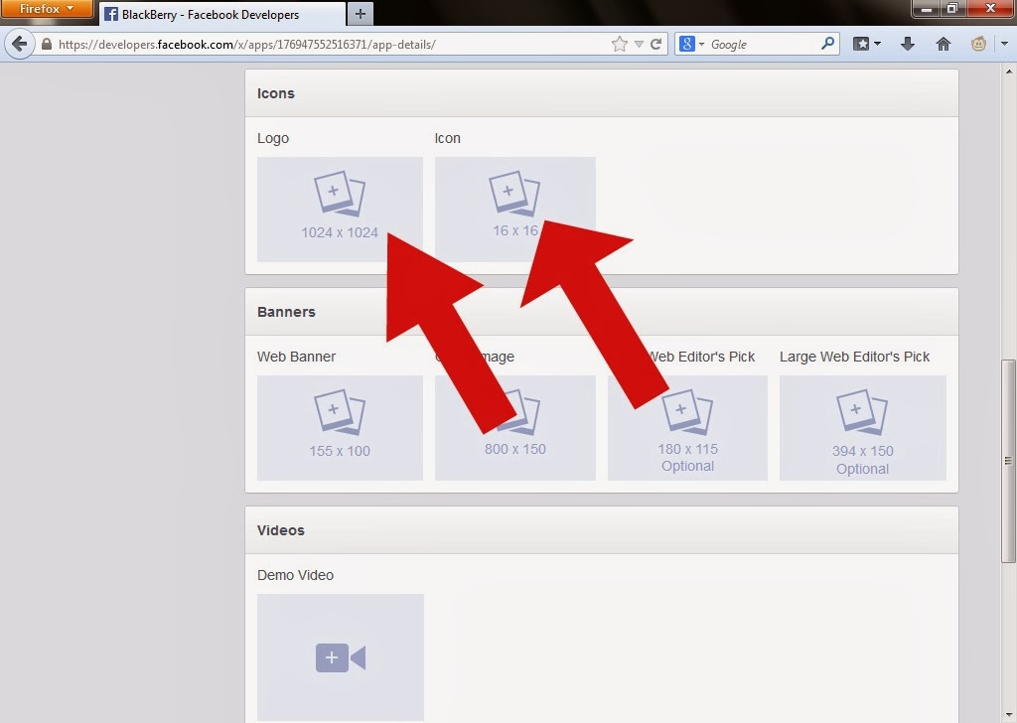Upload the 155 x 100 Web Banner
This screenshot has height=723, width=1017.
pos(340,427)
